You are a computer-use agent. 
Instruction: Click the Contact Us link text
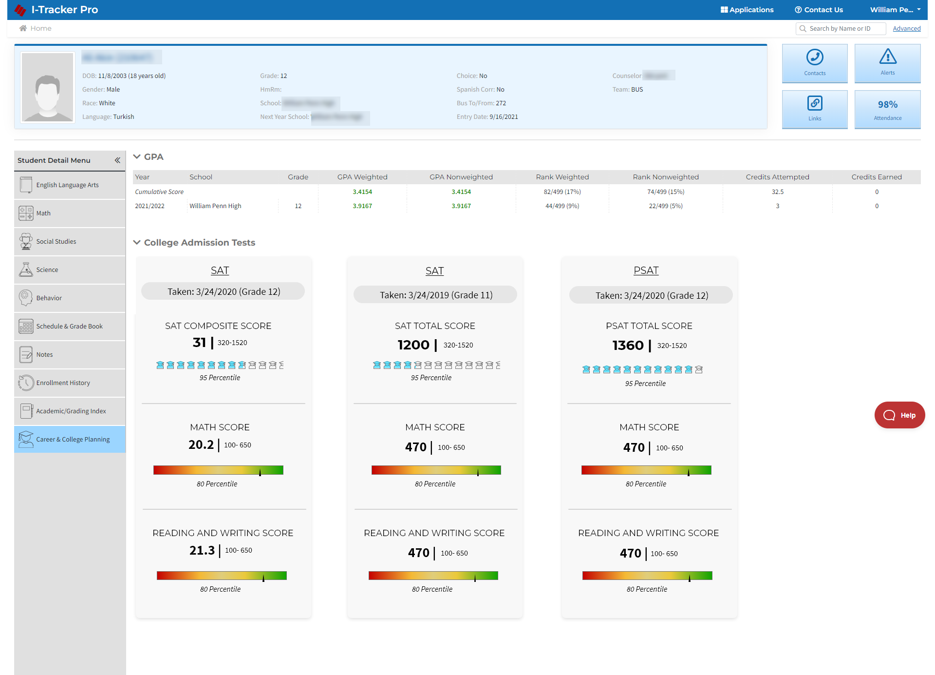tap(823, 10)
